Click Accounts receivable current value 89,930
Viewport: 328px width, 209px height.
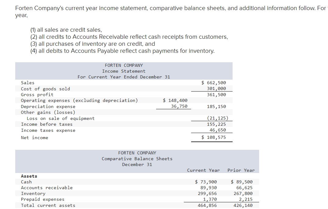click(x=209, y=188)
